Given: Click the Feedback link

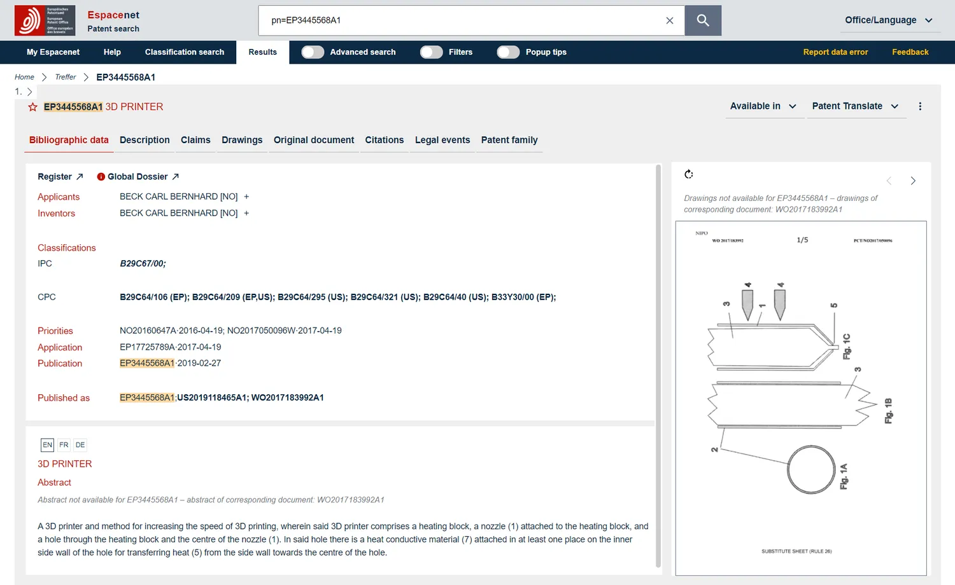Looking at the screenshot, I should 910,52.
